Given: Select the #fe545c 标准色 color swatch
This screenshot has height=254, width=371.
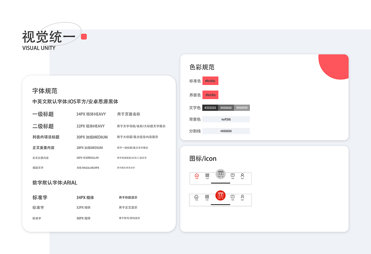Looking at the screenshot, I should 210,81.
